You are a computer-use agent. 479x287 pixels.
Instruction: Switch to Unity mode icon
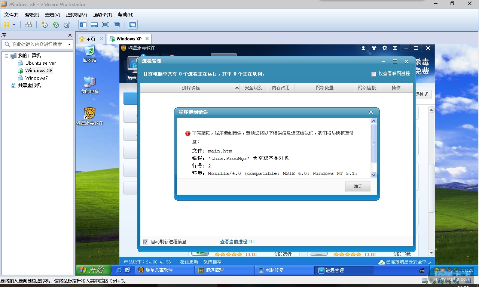coord(117,25)
